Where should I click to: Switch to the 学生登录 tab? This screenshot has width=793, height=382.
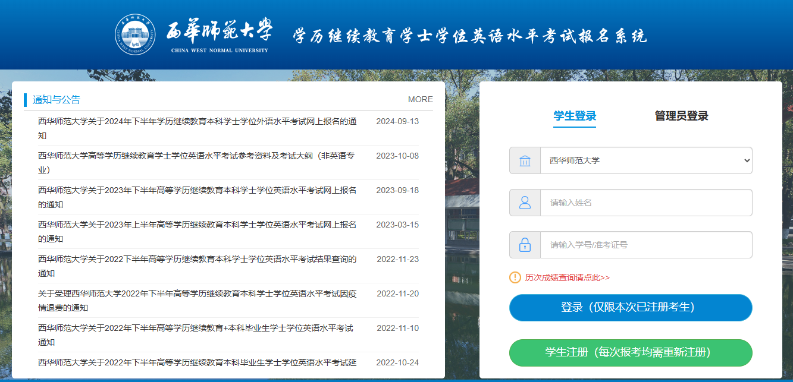click(x=575, y=116)
